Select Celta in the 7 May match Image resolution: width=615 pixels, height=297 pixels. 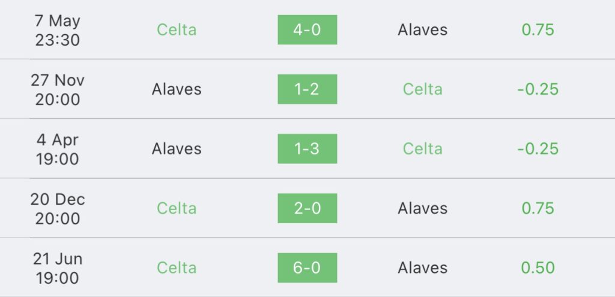click(177, 30)
